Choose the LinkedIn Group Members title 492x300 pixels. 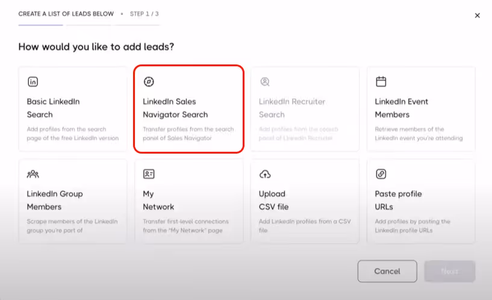[55, 200]
